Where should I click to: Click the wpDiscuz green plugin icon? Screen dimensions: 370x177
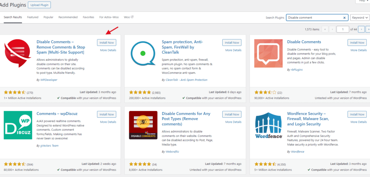(x=18, y=125)
